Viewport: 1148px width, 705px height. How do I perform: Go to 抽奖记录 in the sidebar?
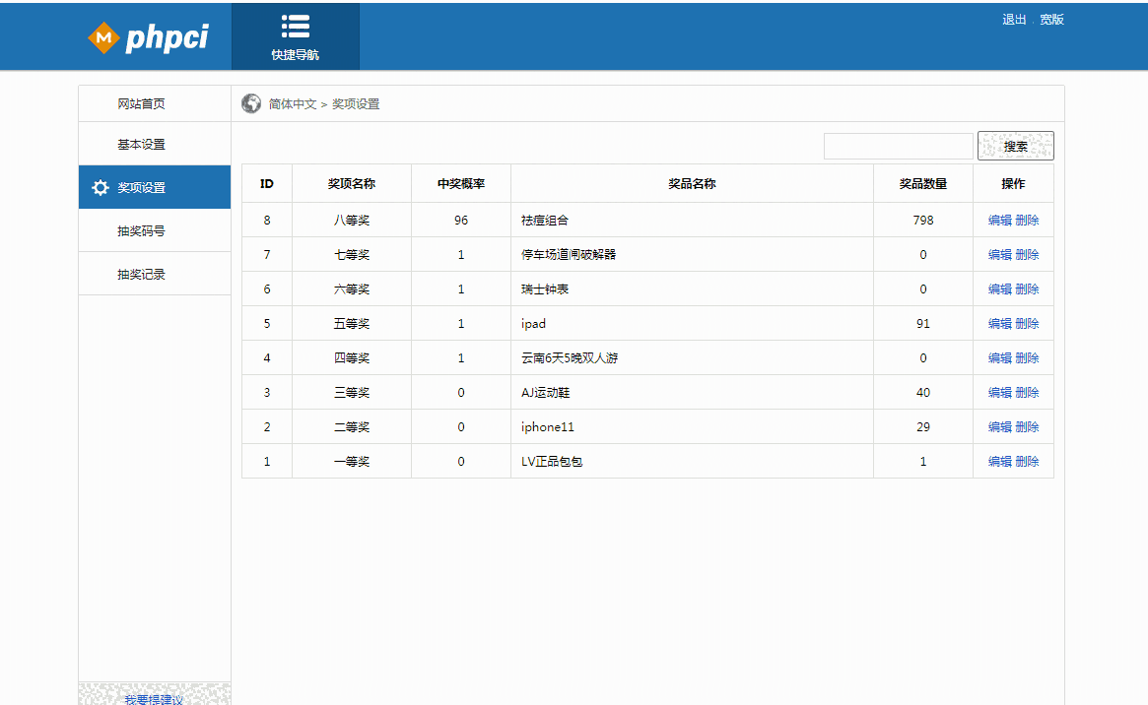[x=141, y=275]
